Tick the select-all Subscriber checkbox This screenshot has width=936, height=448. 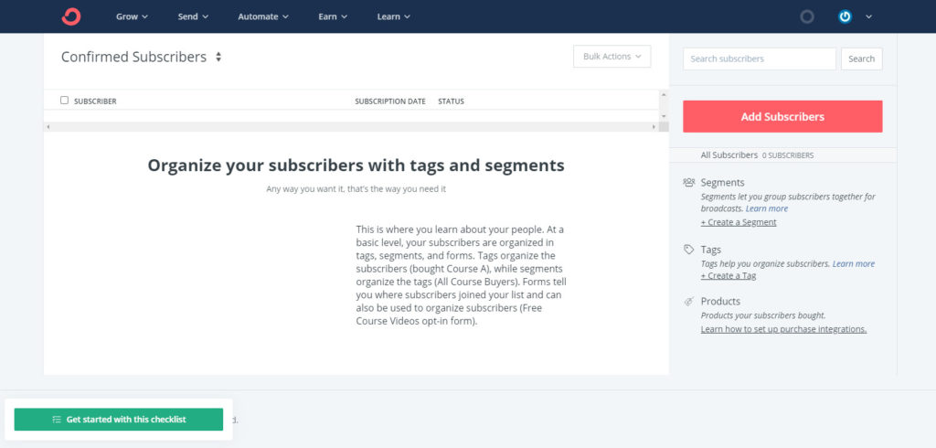pyautogui.click(x=64, y=101)
